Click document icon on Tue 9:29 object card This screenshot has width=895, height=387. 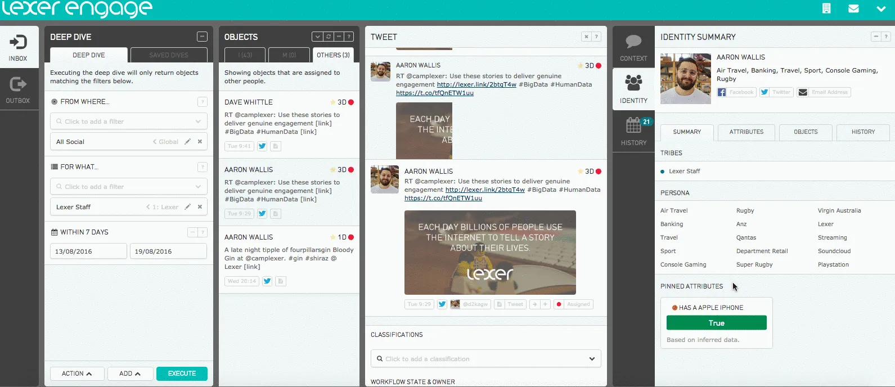276,214
